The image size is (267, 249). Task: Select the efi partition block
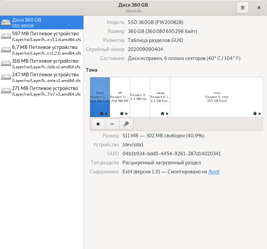click(x=120, y=97)
